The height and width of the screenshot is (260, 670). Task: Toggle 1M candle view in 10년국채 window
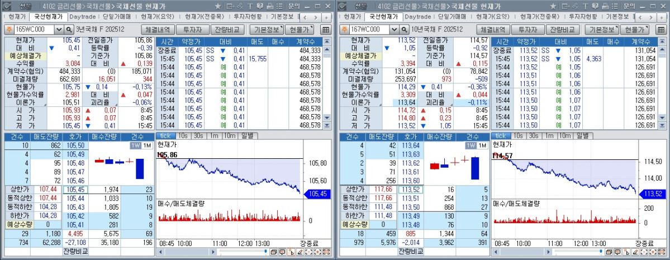[x=481, y=145]
